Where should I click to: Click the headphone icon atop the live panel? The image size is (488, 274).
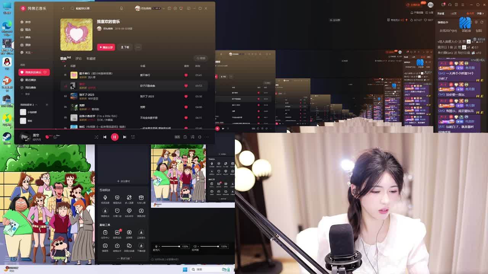(450, 5)
